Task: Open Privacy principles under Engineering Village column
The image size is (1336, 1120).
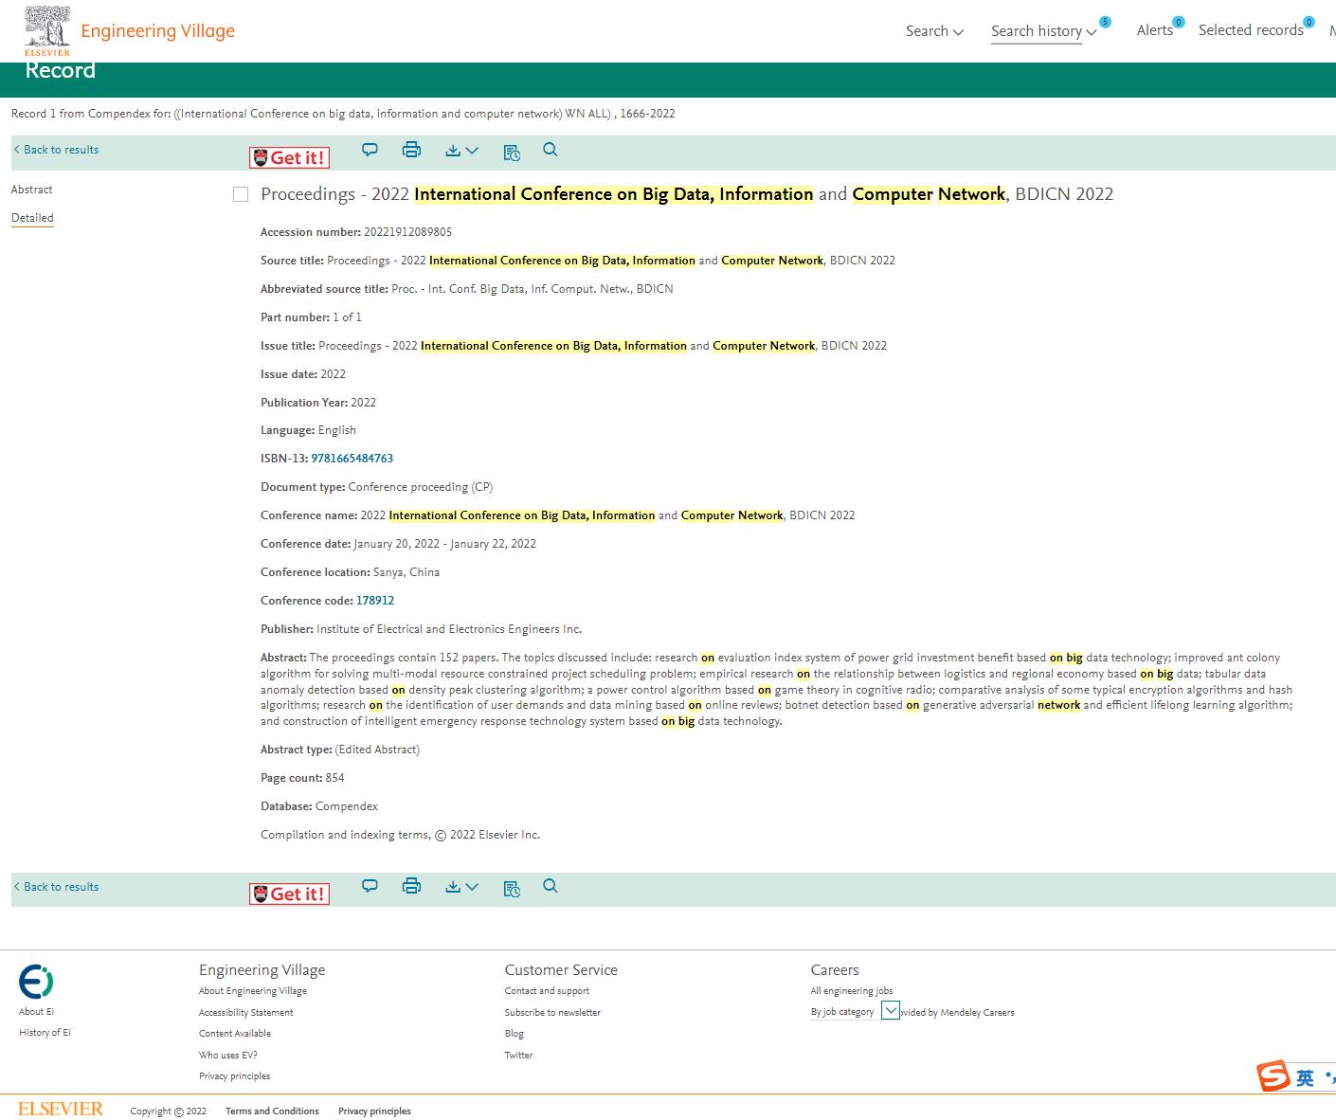Action: [x=234, y=1076]
